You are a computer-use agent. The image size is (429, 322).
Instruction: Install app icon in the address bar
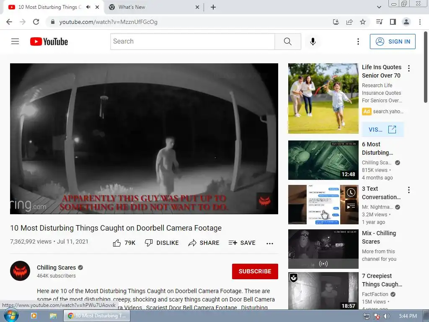tap(336, 22)
